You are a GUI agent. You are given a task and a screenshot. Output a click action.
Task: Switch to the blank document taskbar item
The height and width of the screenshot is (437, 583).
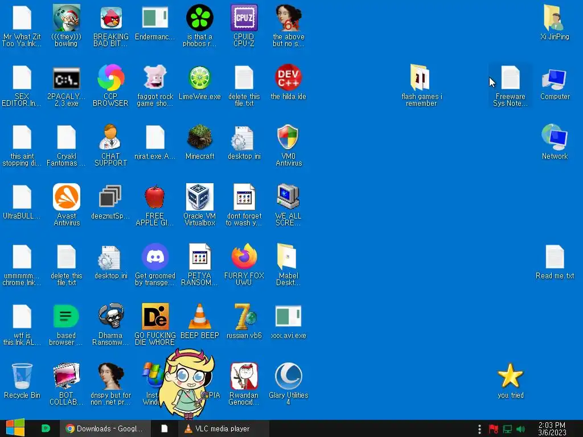coord(165,428)
